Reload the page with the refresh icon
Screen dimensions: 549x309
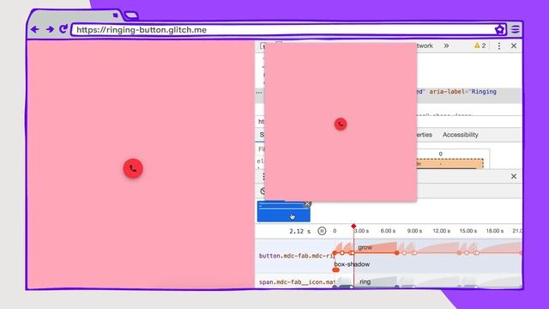[x=63, y=29]
